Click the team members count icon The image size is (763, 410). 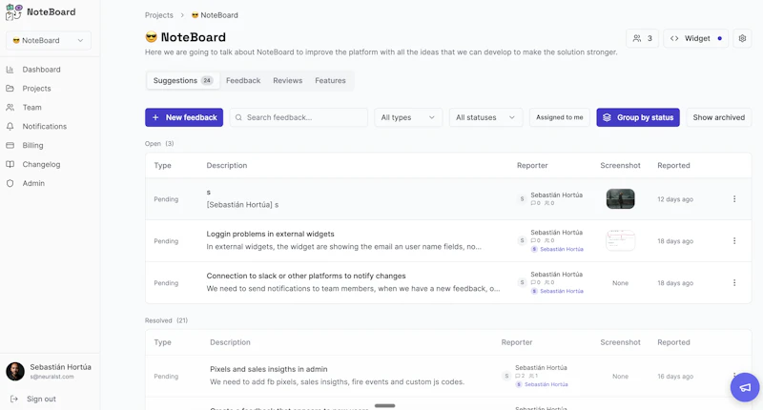[x=636, y=38]
